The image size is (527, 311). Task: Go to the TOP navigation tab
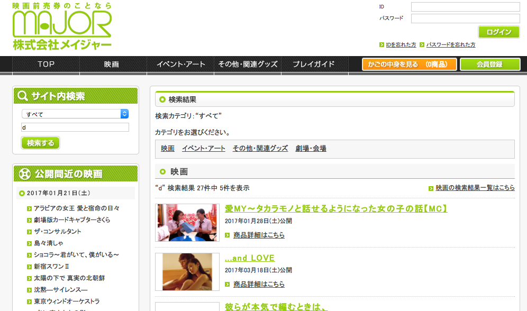tap(46, 64)
